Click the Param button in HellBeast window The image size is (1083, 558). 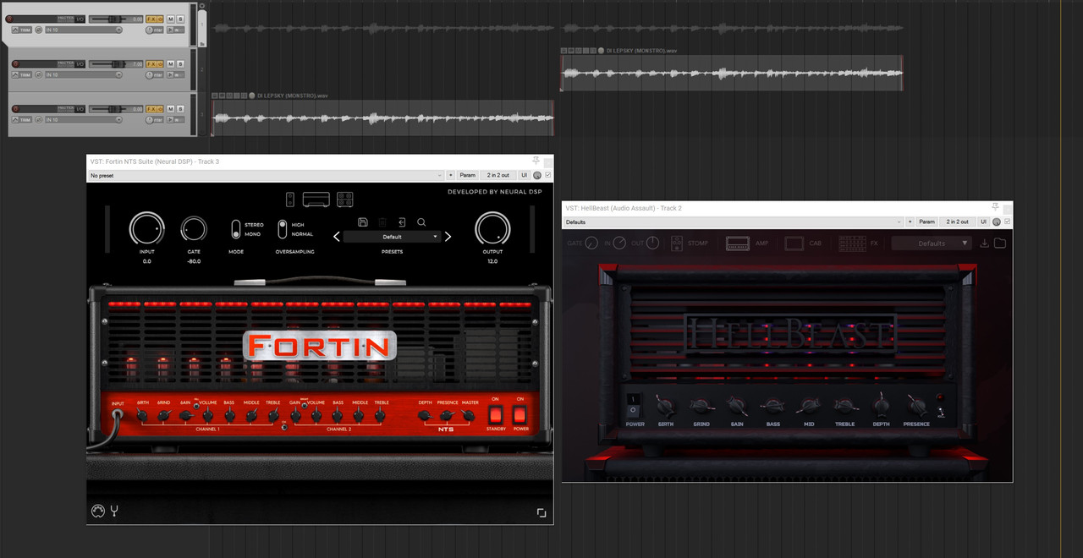pyautogui.click(x=926, y=222)
